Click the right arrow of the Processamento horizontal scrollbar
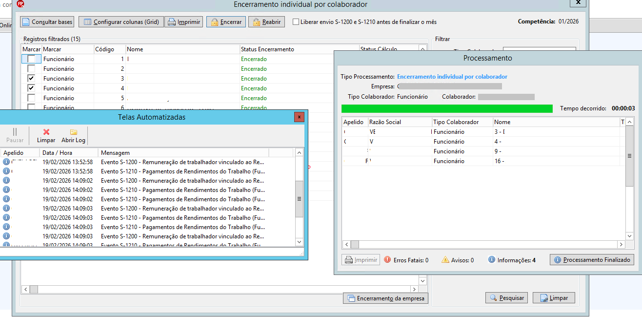 tap(621, 244)
